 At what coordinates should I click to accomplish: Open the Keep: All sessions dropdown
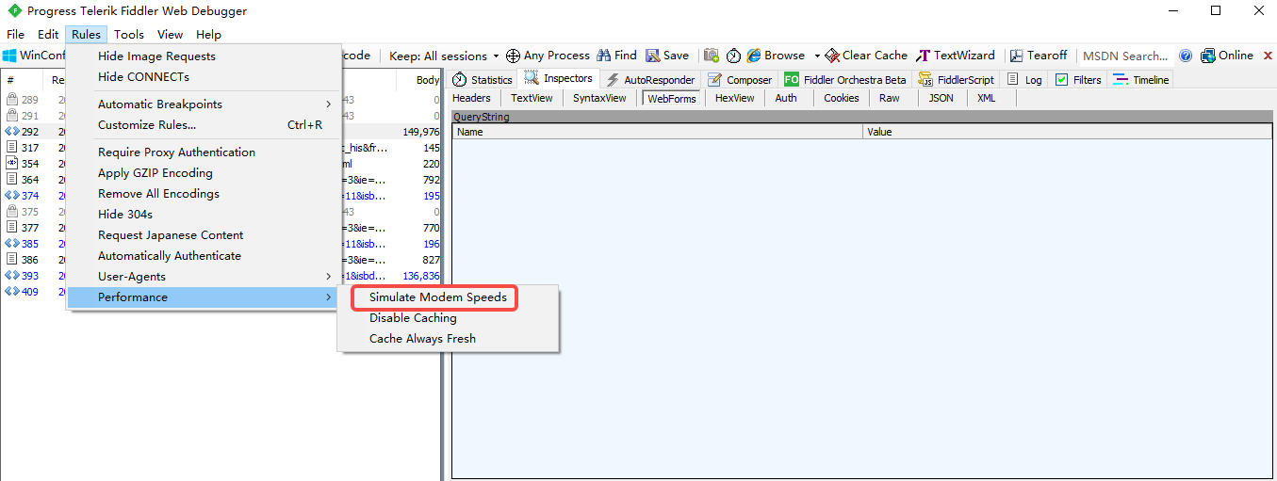(x=444, y=56)
